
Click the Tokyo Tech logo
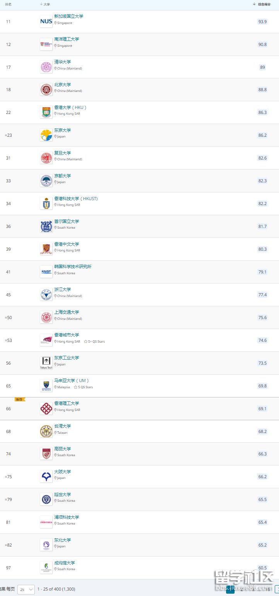pos(46,362)
